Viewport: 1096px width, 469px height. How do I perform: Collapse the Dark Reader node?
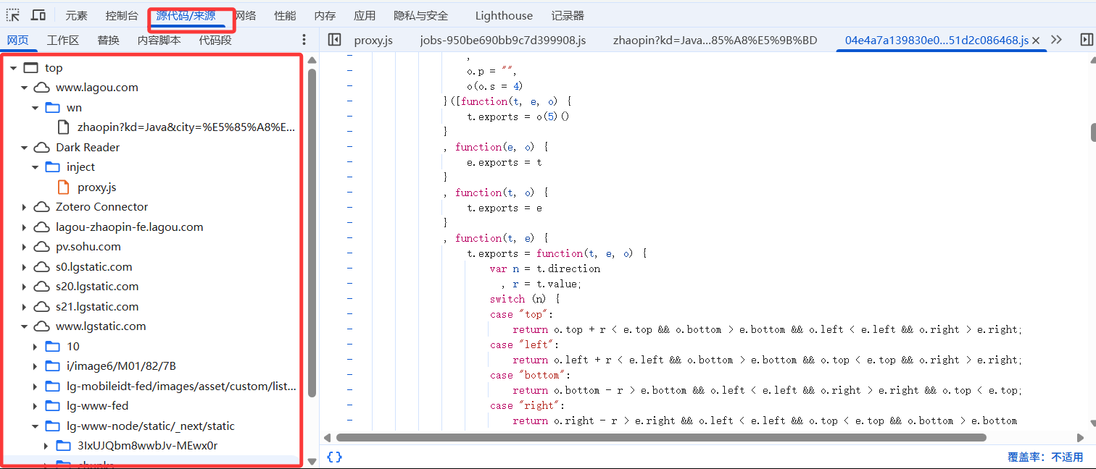point(24,148)
